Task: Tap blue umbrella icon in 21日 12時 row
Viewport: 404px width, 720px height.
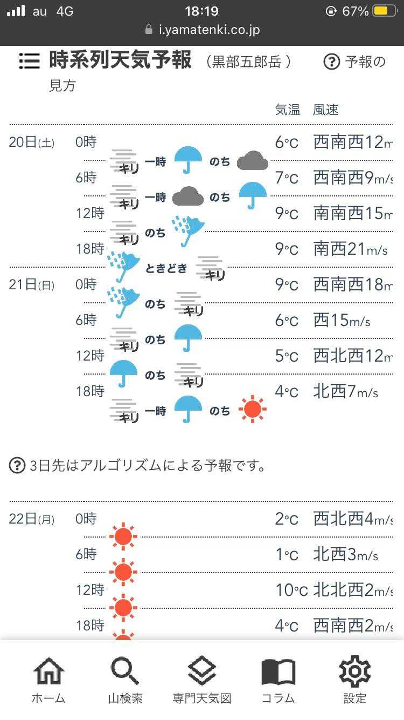Action: (x=123, y=373)
